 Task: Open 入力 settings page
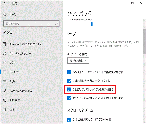12,81
